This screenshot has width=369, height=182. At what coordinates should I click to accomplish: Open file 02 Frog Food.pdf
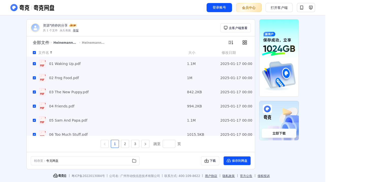click(x=64, y=78)
